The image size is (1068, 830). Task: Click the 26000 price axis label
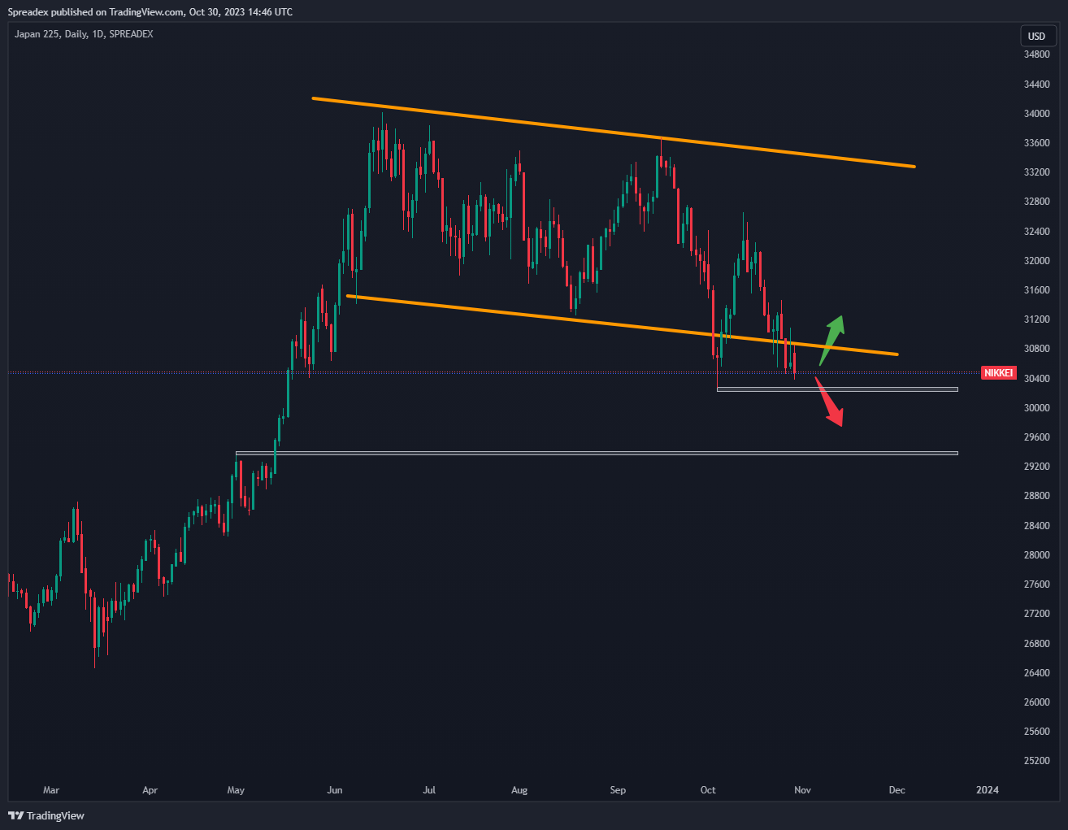(x=1037, y=702)
